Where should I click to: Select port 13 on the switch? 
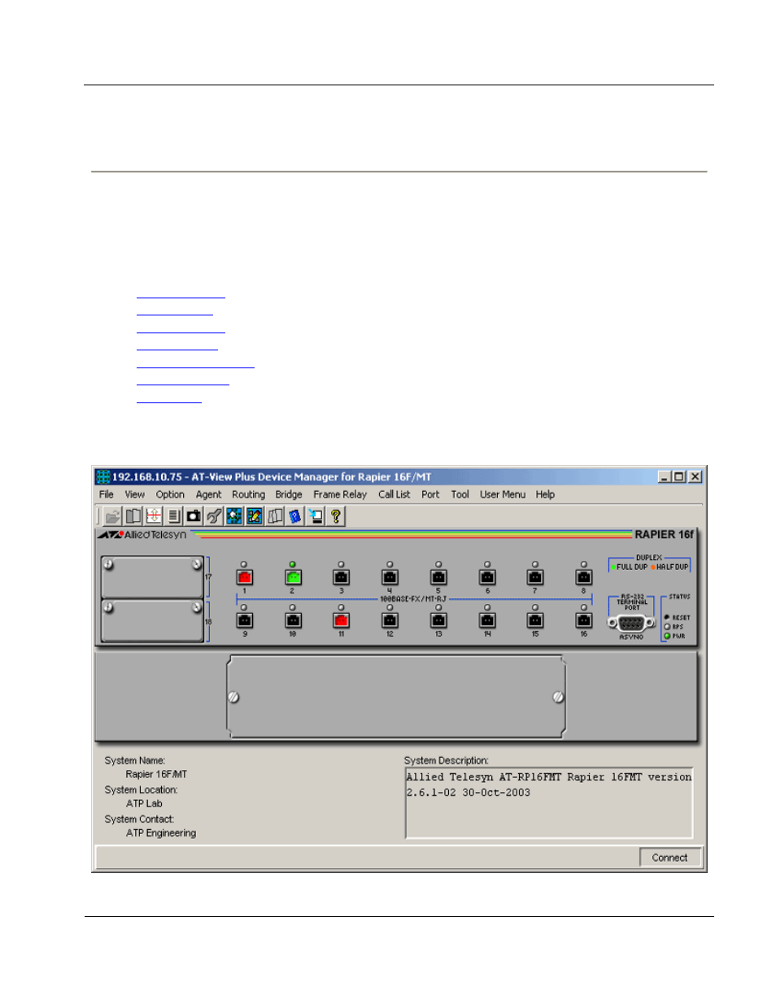click(438, 621)
